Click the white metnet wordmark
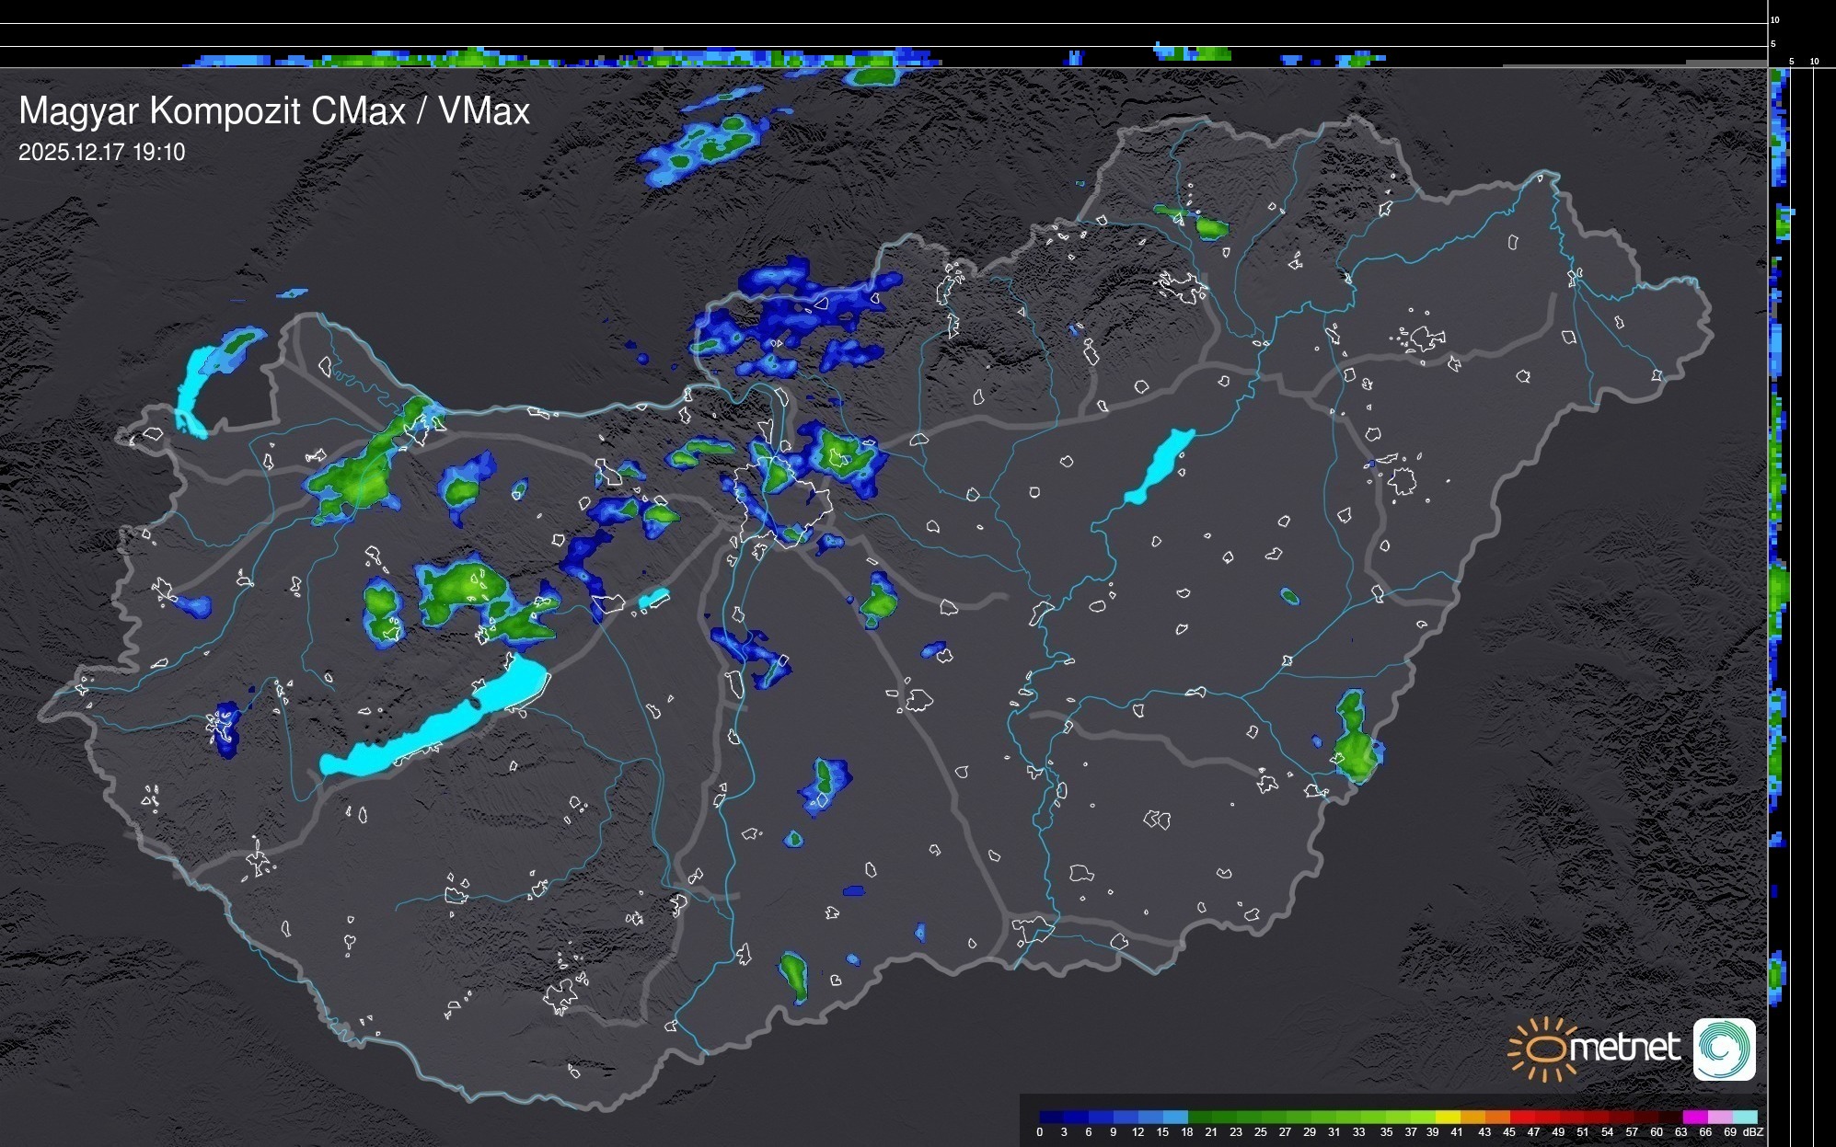Viewport: 1836px width, 1147px height. (1624, 1048)
